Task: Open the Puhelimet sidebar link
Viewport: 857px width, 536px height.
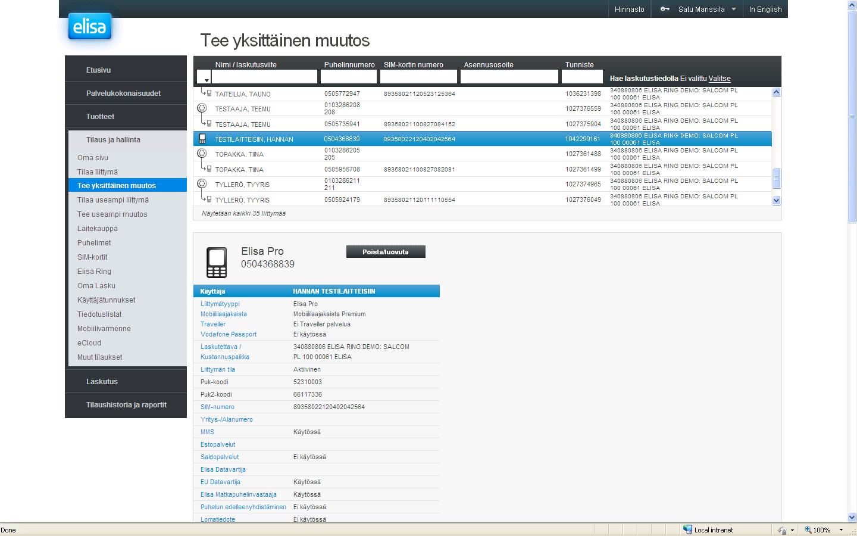Action: point(94,242)
